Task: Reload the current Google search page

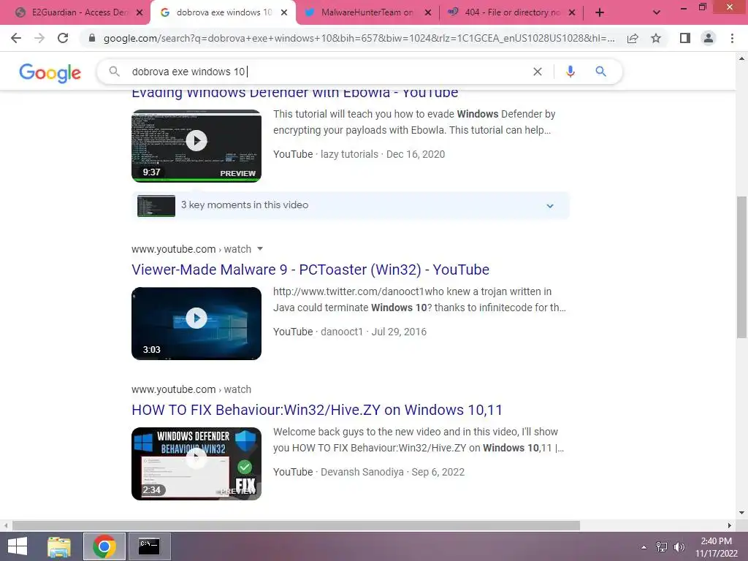Action: tap(63, 38)
